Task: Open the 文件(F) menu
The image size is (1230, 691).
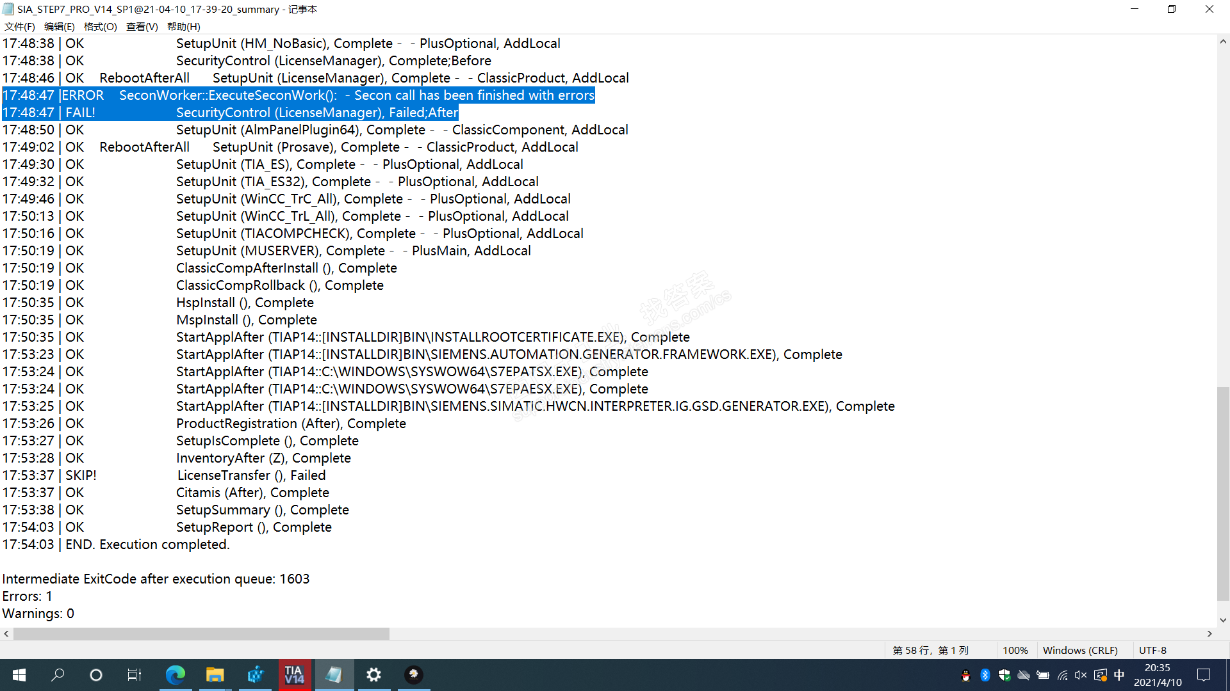Action: (20, 26)
